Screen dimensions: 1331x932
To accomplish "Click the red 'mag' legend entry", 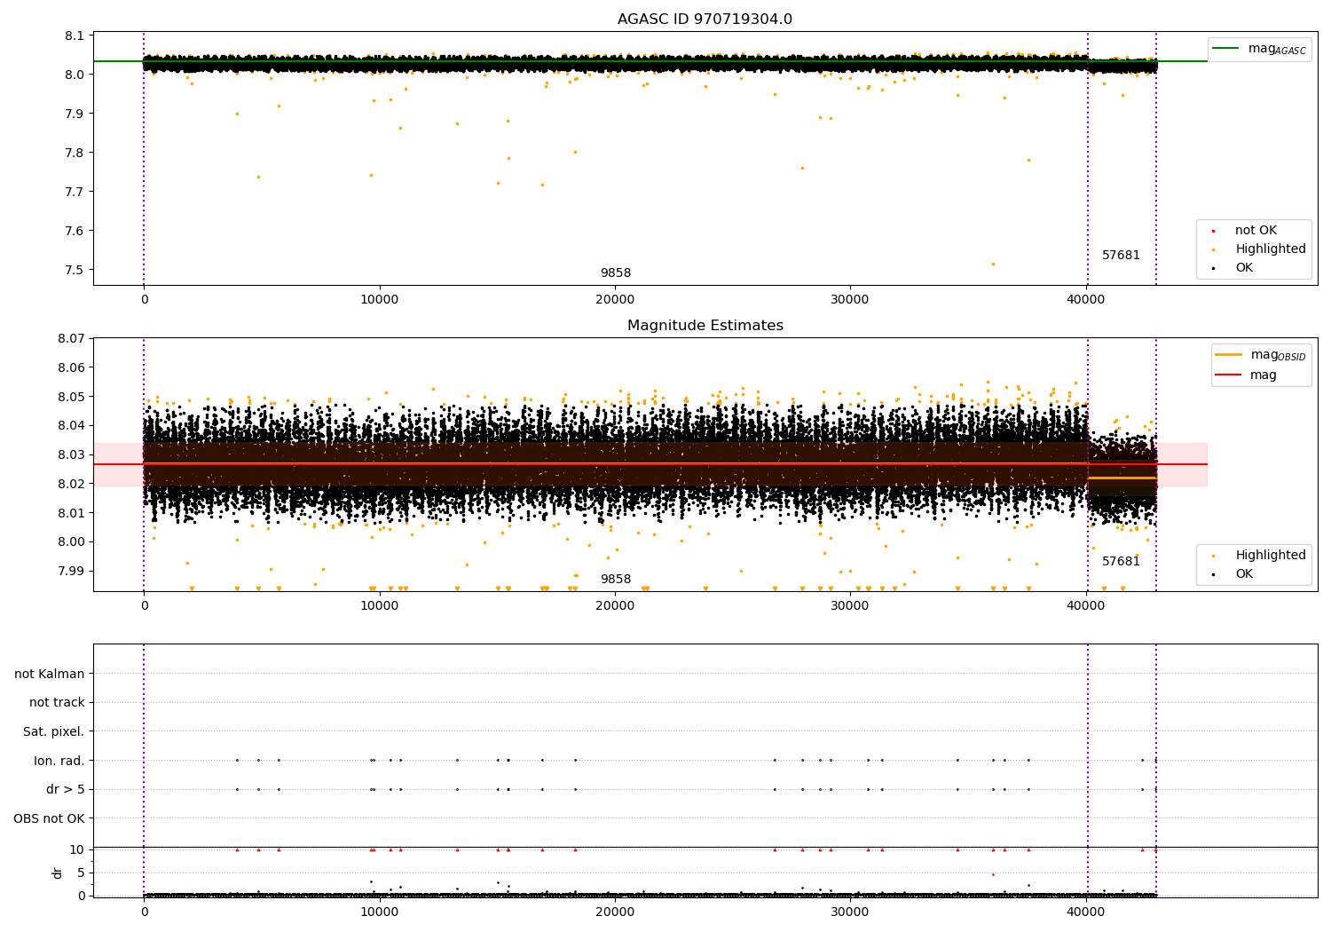I will coord(1246,375).
